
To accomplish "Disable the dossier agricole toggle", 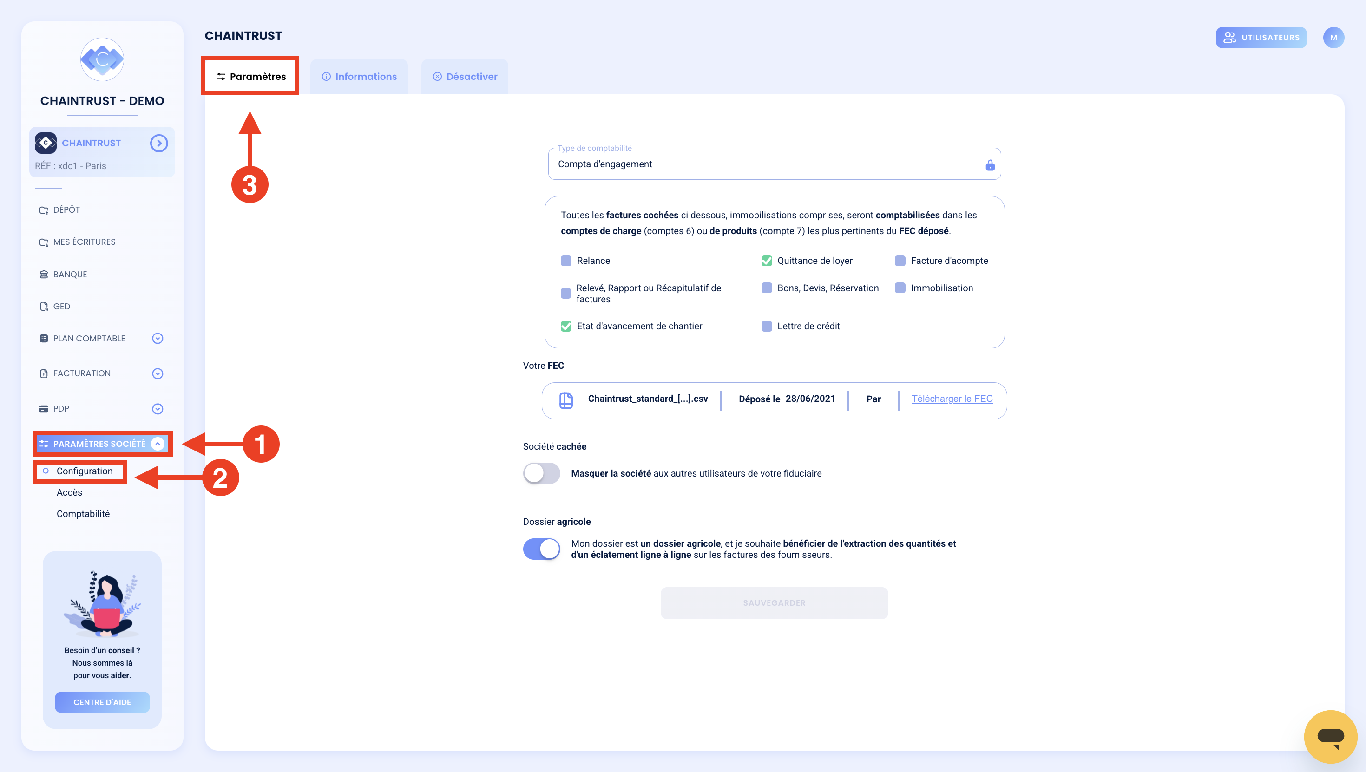I will pyautogui.click(x=541, y=549).
